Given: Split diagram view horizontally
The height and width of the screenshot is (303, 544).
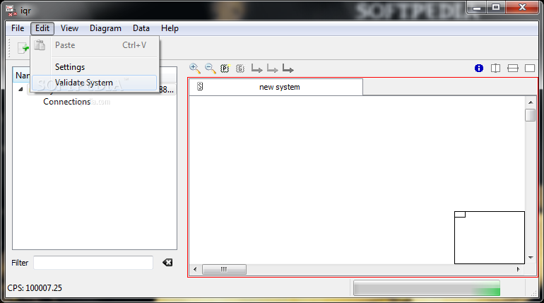Looking at the screenshot, I should (512, 68).
